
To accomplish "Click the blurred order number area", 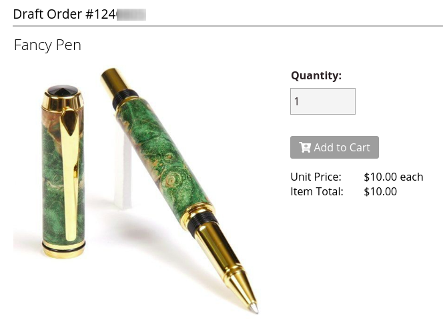I will pyautogui.click(x=131, y=15).
